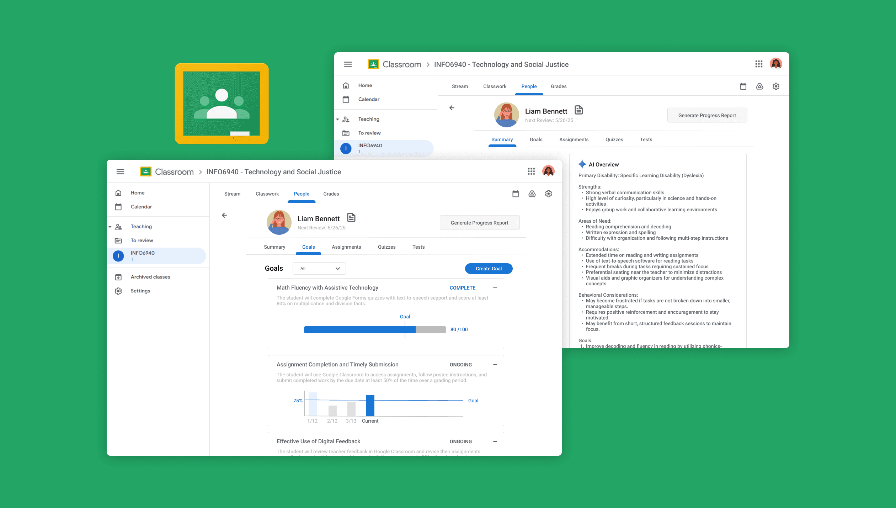896x508 pixels.
Task: Open the Grades tab in the front window
Action: 331,194
